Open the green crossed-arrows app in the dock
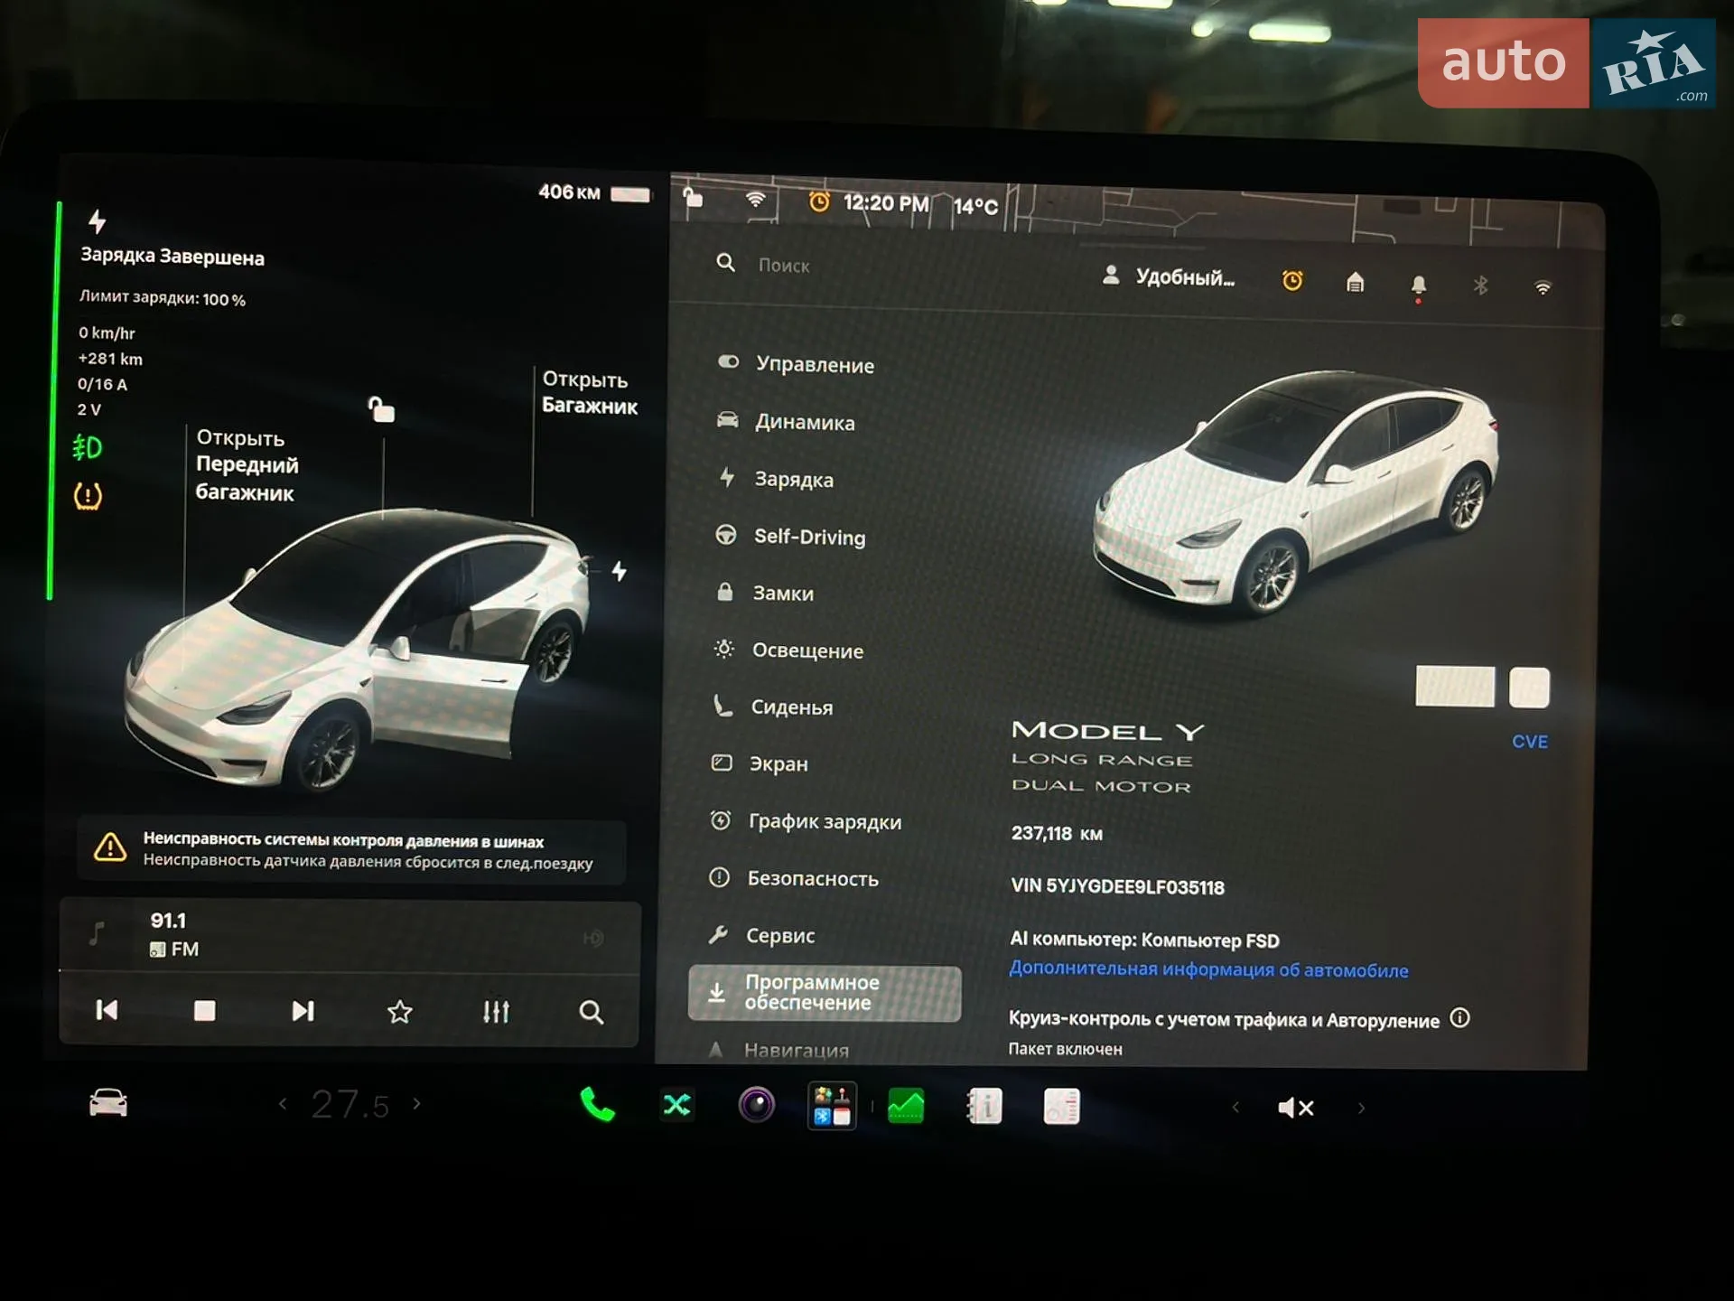Screen dimensions: 1734x1301 point(676,1104)
